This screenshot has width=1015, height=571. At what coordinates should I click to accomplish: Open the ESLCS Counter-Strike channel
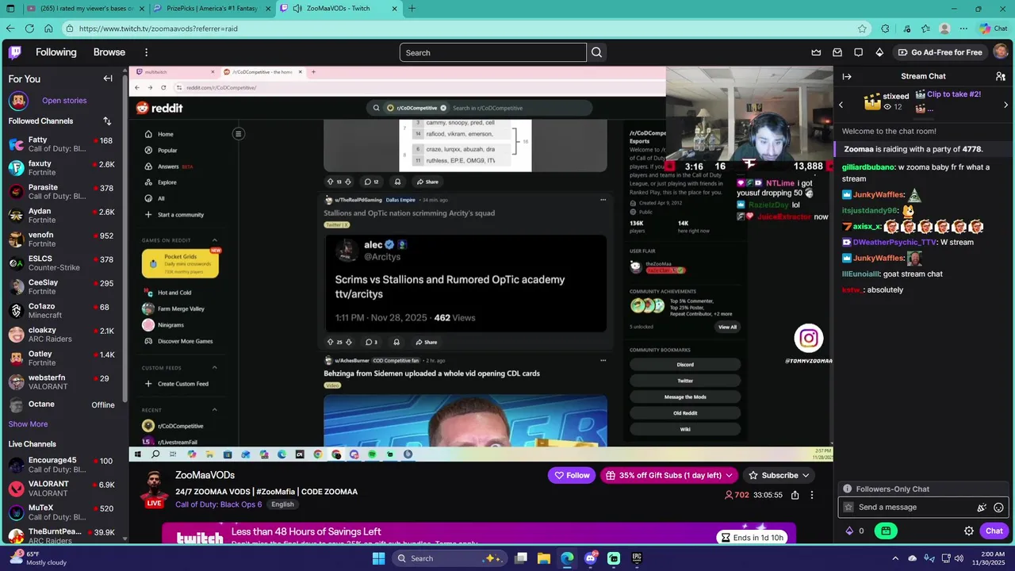pos(62,263)
